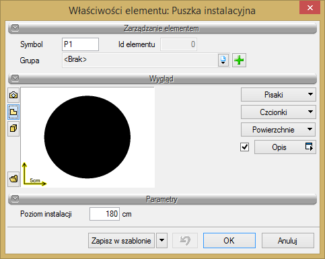
Task: Close the dialog with the red X
Action: pyautogui.click(x=310, y=7)
